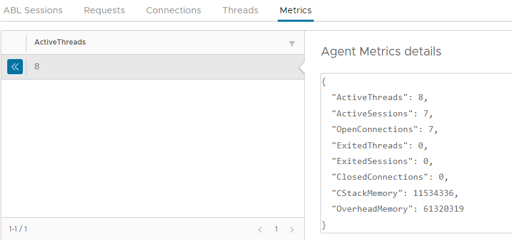Go to the next page arrow

pos(292,230)
